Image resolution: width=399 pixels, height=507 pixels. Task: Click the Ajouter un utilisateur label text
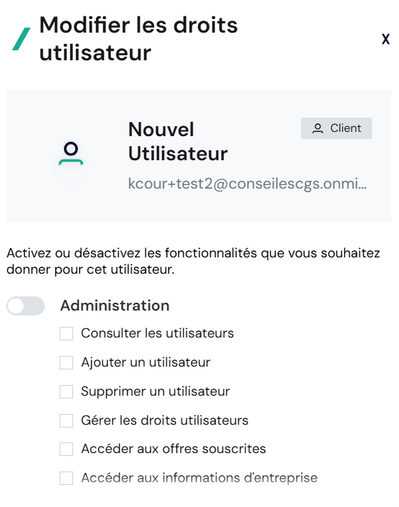(146, 362)
